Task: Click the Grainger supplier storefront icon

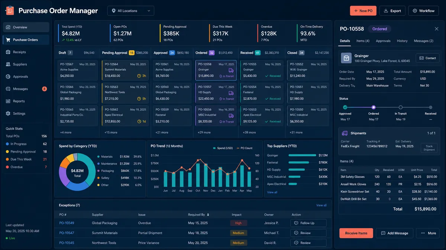Action: pos(346,58)
